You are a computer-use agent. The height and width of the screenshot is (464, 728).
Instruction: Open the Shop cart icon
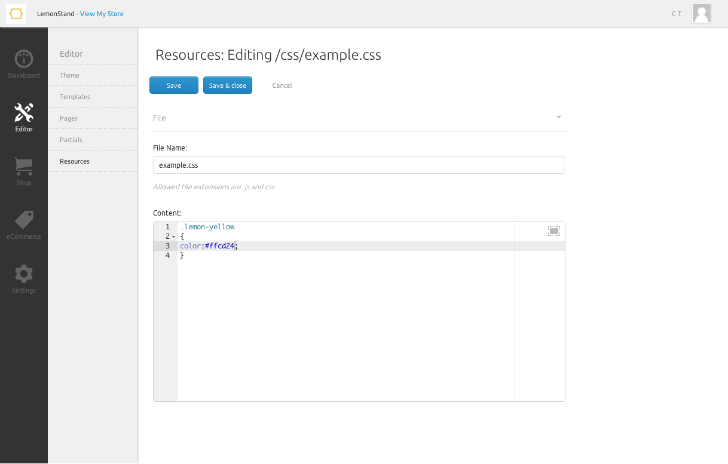point(24,166)
